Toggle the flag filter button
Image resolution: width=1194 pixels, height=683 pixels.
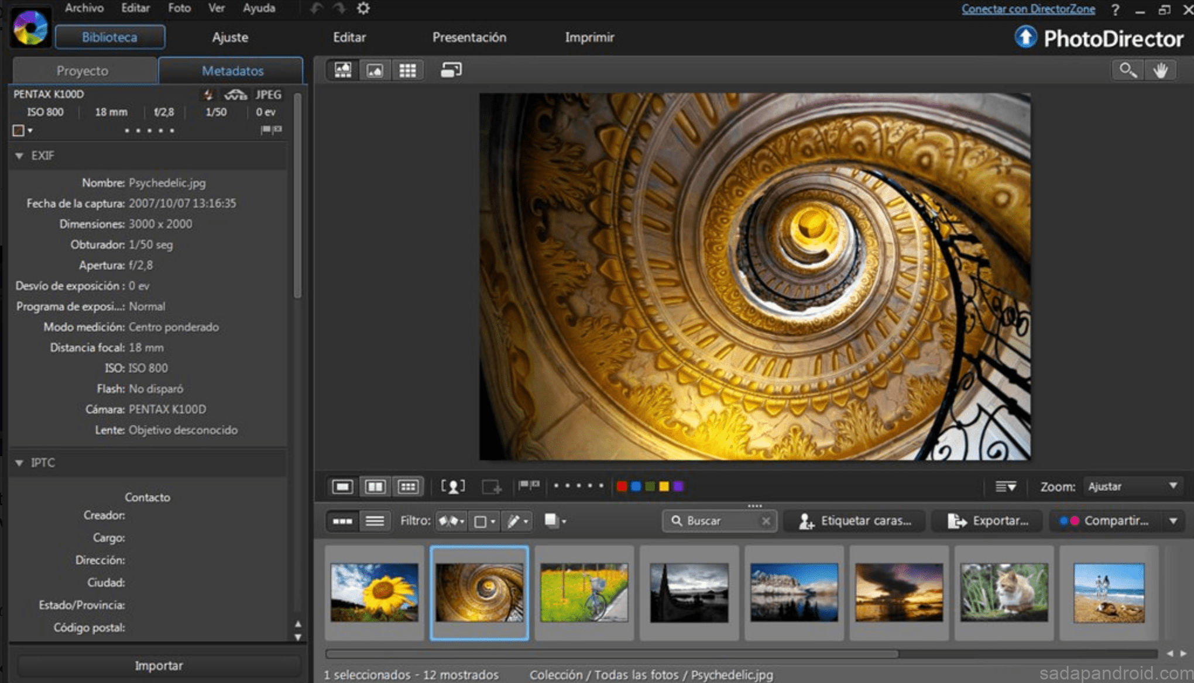click(451, 520)
